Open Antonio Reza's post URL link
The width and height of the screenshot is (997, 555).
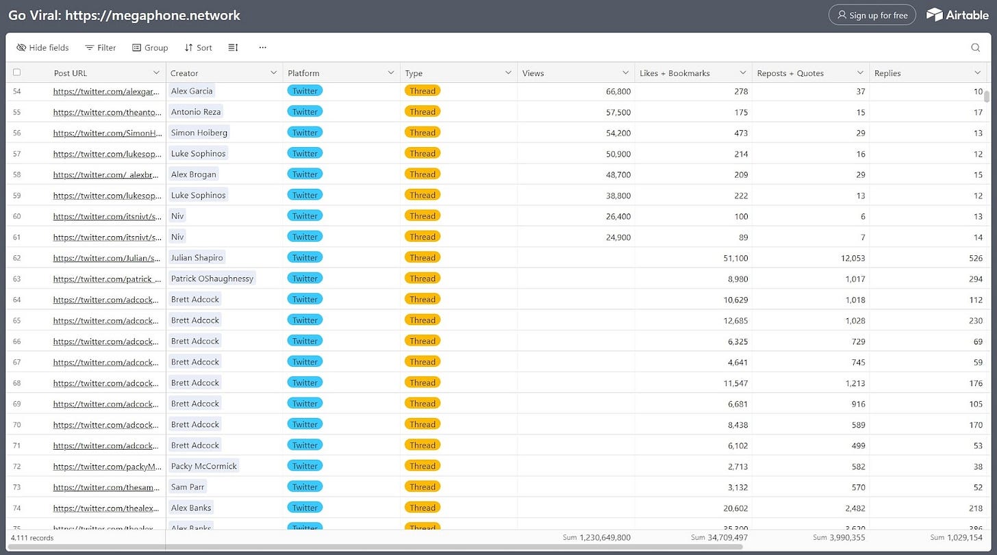tap(108, 112)
